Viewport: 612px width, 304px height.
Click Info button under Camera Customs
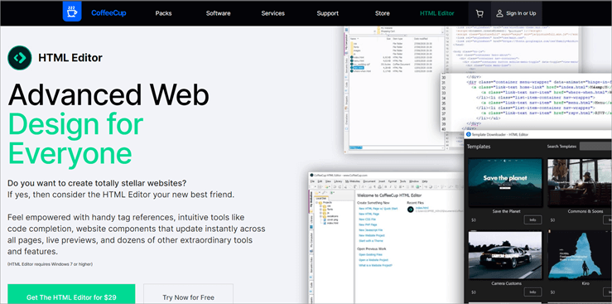click(532, 292)
